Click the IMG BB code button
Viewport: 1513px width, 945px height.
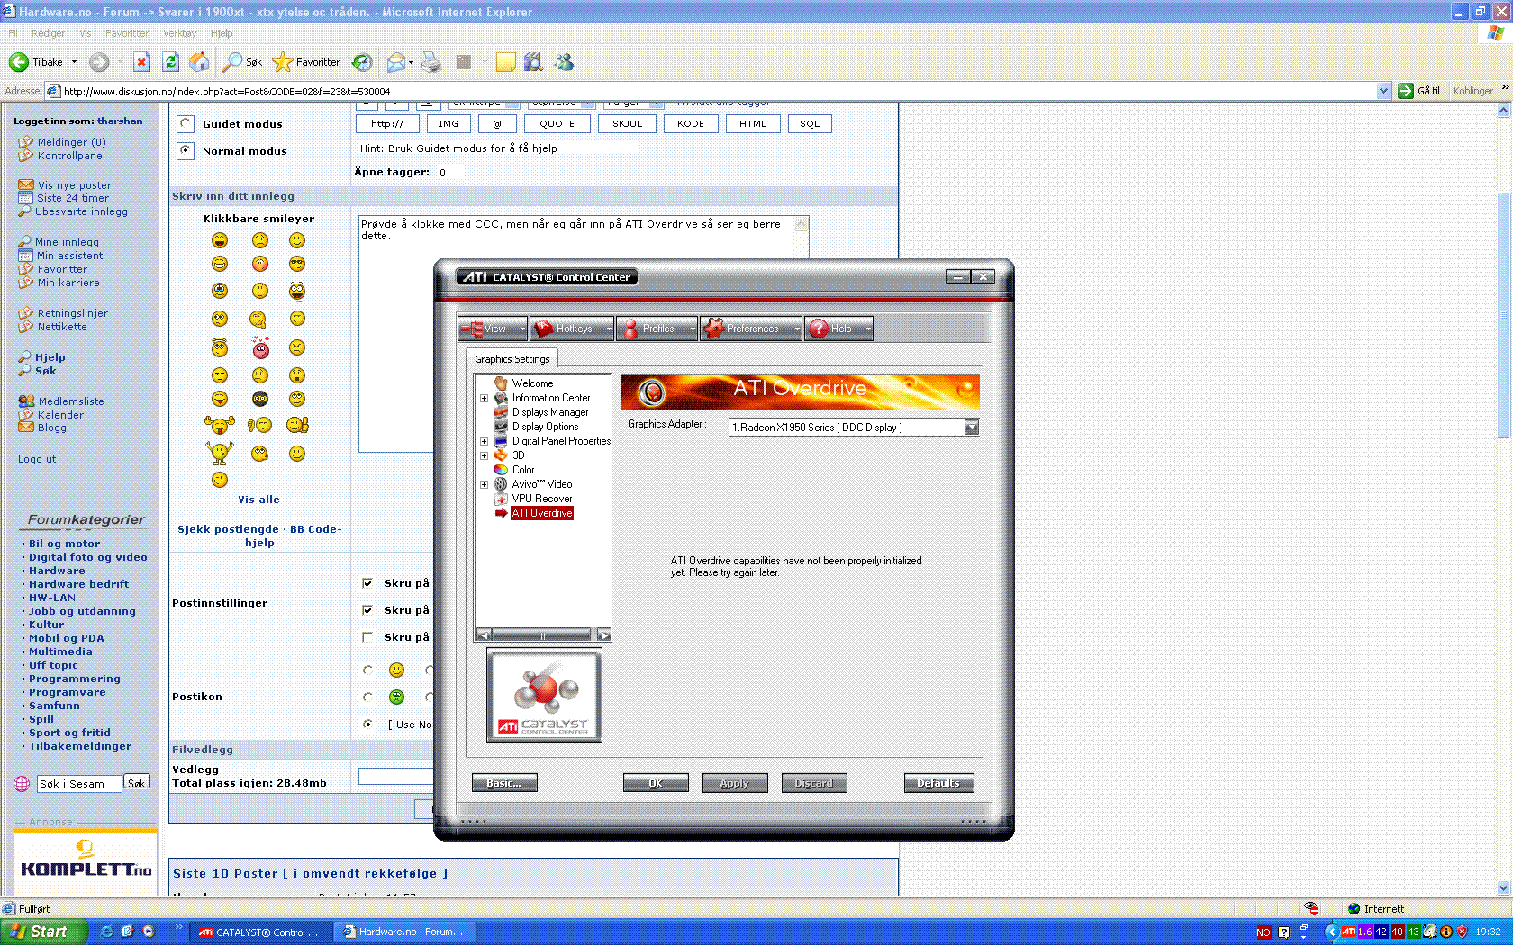448,124
